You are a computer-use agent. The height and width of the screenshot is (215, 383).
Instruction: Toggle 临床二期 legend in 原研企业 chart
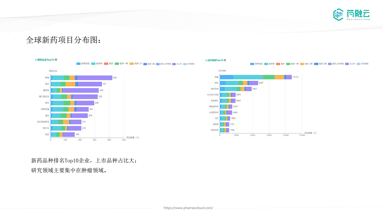coord(136,64)
